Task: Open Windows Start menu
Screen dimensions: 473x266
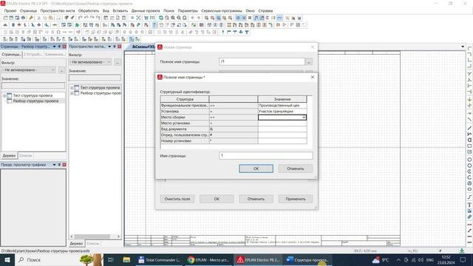Action: [7, 259]
